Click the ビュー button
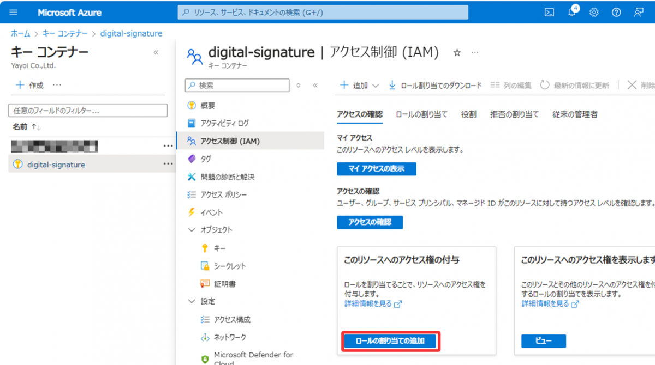The image size is (655, 365). [x=544, y=342]
